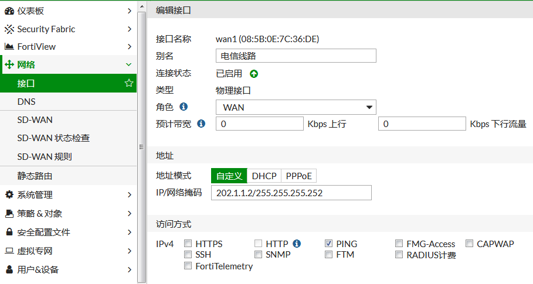The height and width of the screenshot is (284, 533).
Task: Click the info icon beside HTTP
Action: pos(297,244)
